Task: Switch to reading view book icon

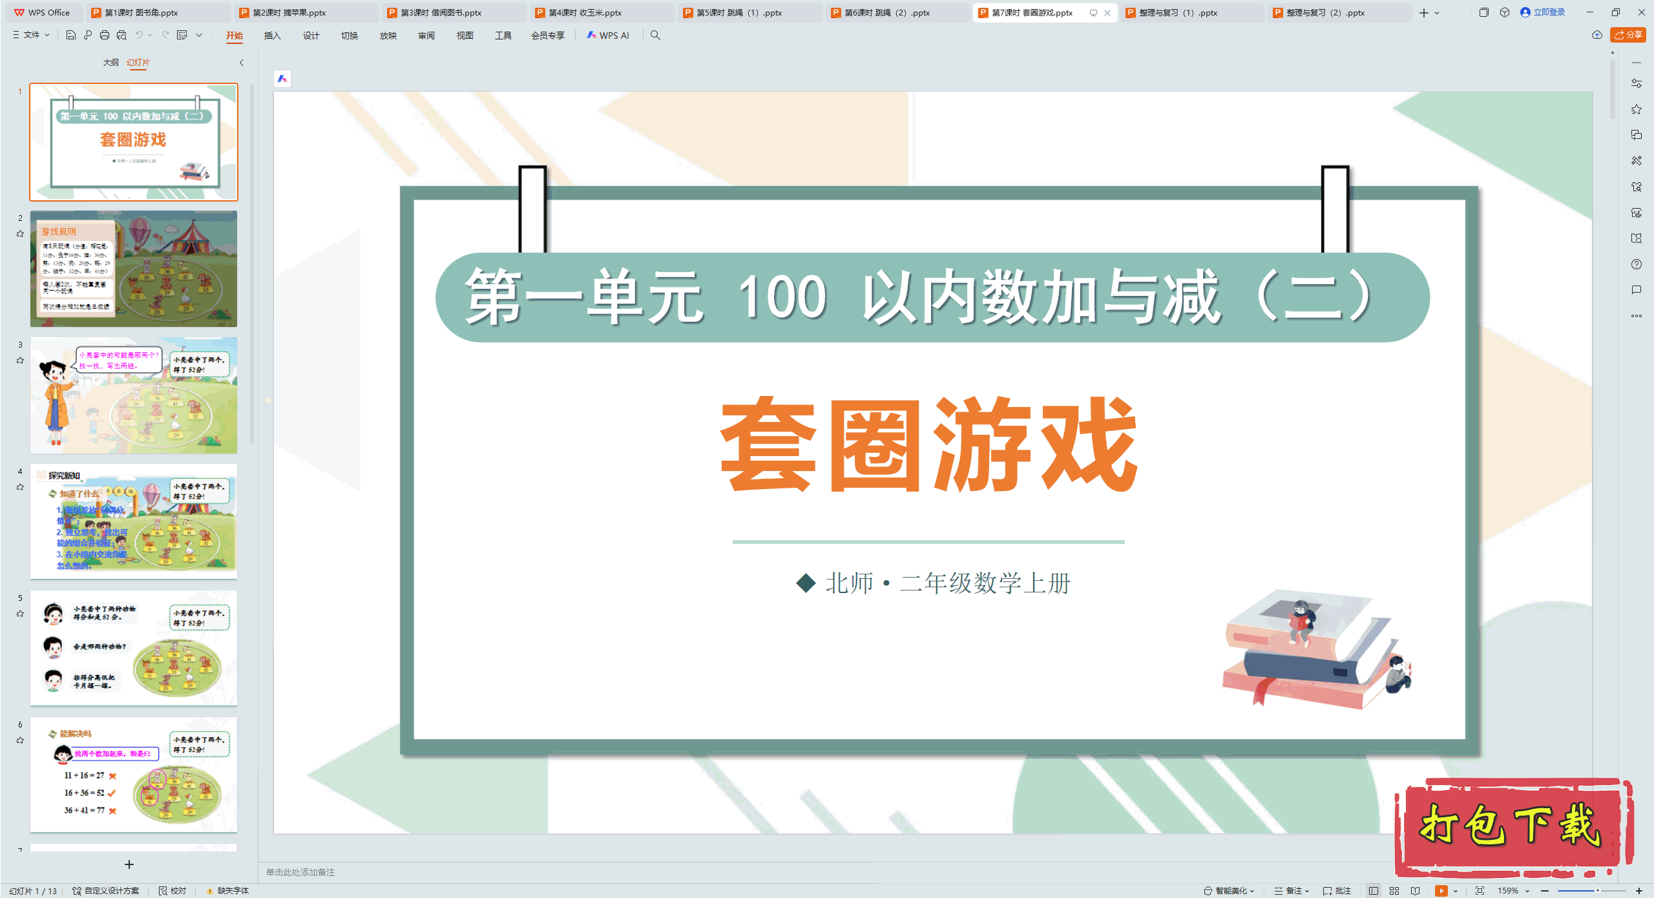Action: coord(1415,890)
